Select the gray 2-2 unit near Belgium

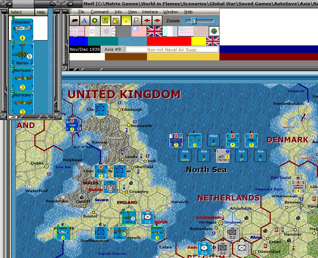[x=223, y=248]
